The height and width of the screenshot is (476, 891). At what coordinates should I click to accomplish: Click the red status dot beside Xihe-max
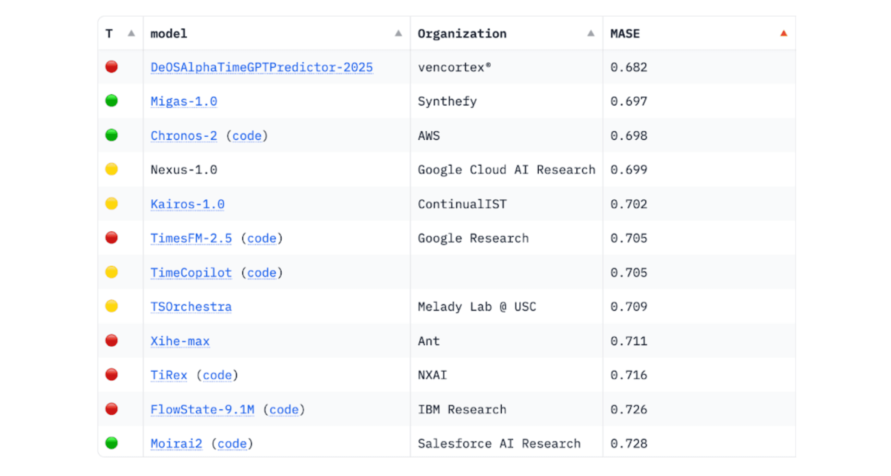click(111, 341)
